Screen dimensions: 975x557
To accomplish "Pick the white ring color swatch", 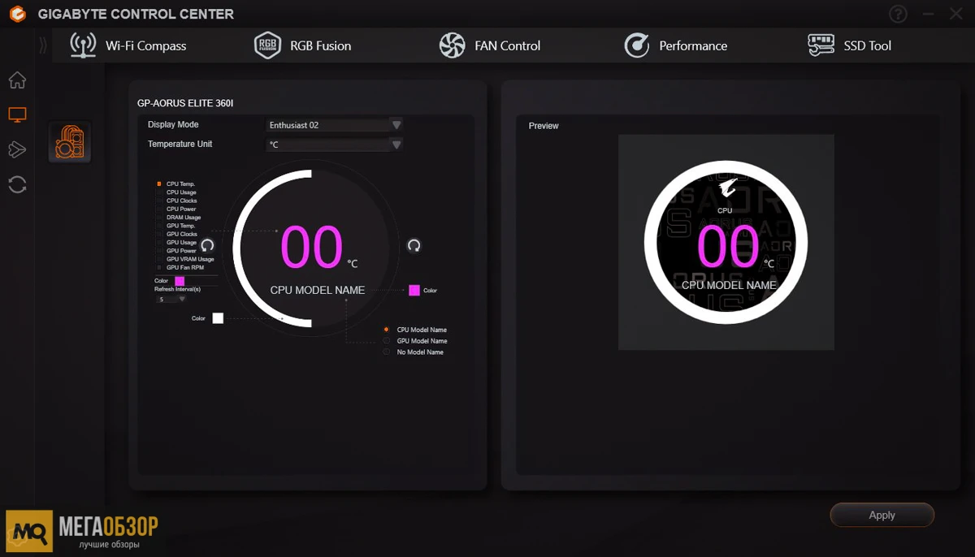I will coord(218,318).
